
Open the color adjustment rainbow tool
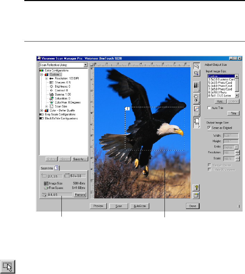pyautogui.click(x=196, y=109)
